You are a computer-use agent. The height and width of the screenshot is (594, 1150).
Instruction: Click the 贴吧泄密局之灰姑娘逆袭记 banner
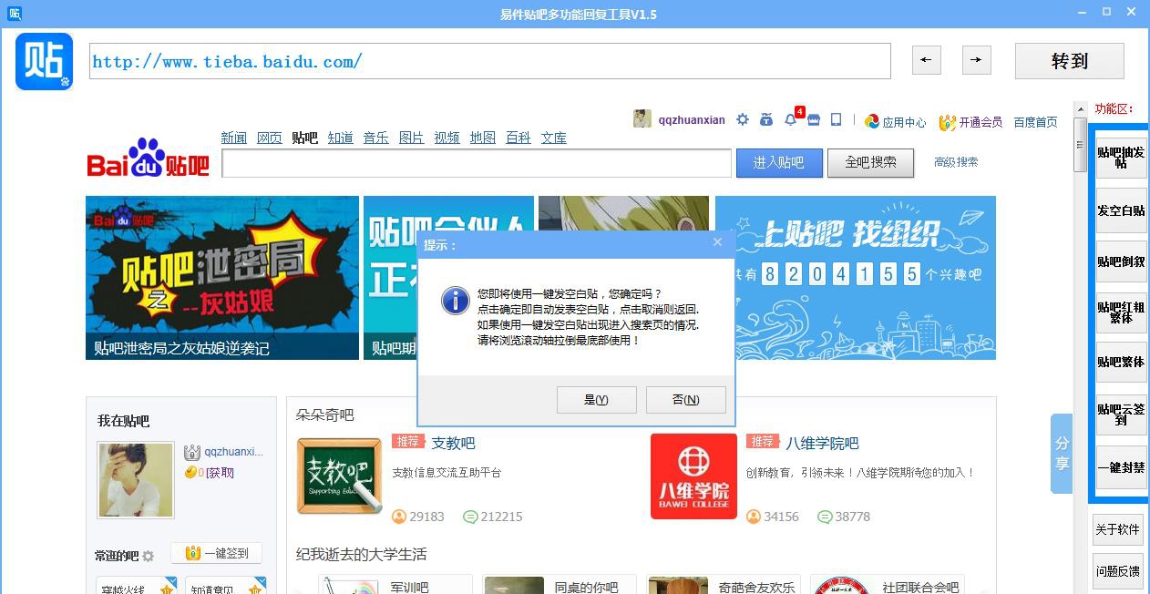click(x=222, y=278)
